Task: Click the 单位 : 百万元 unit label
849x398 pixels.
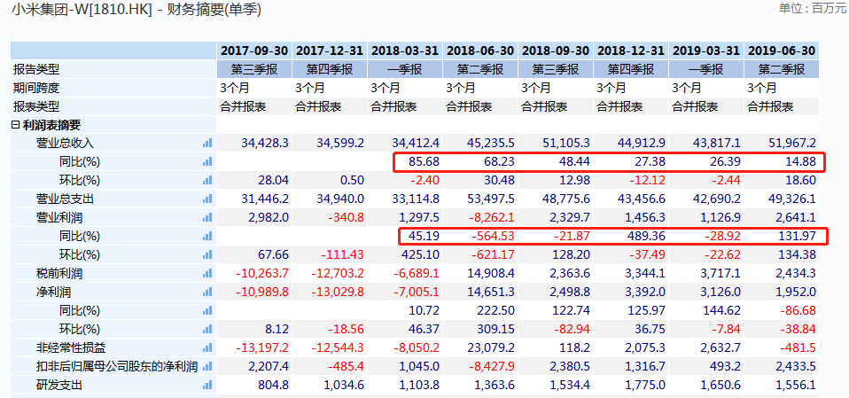Action: 814,8
